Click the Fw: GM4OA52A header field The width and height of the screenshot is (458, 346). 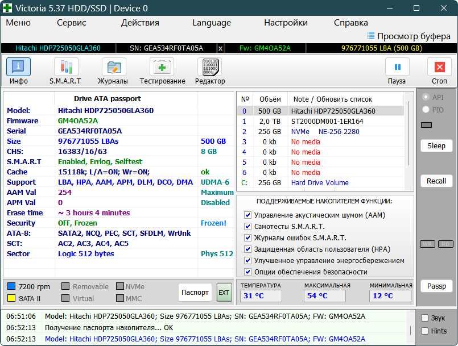(265, 48)
